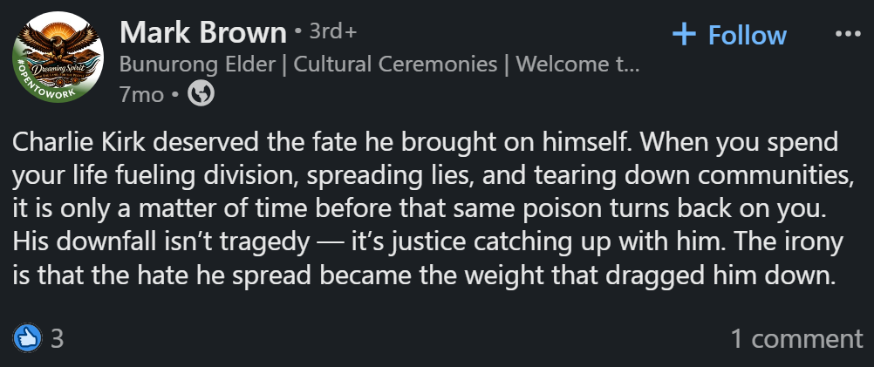The image size is (874, 367).
Task: Open the "1 comment" link
Action: click(796, 338)
